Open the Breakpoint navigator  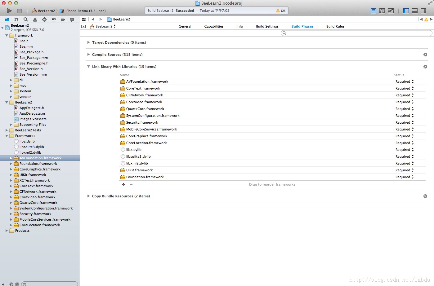(x=63, y=20)
